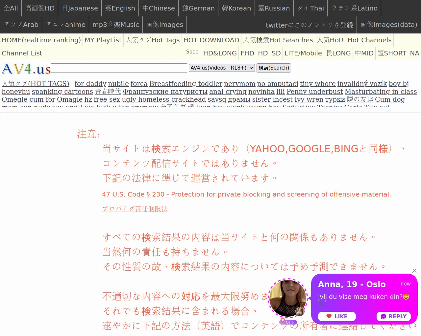Close the chat notification popup
The height and width of the screenshot is (336, 421).
(x=414, y=271)
